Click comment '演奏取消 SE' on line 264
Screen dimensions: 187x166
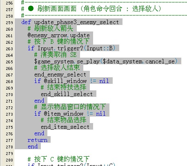[55, 55]
